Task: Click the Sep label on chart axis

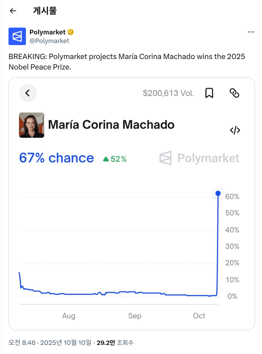Action: tap(135, 315)
